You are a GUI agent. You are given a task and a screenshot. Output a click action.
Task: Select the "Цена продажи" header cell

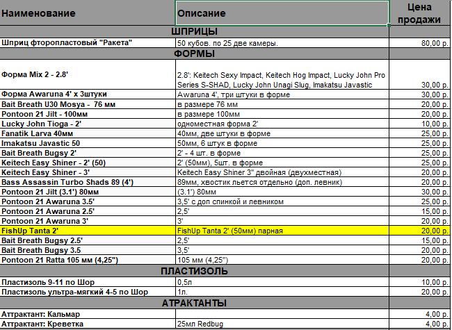click(x=420, y=13)
